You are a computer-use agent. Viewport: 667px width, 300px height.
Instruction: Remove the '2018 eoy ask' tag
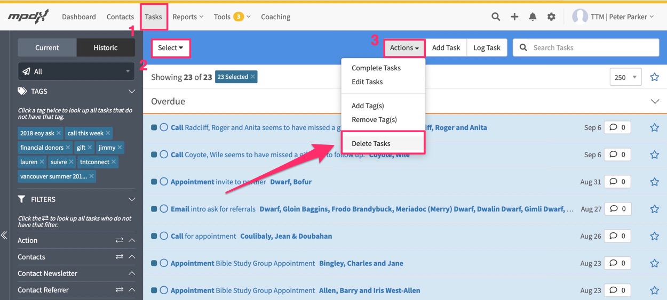pos(59,133)
